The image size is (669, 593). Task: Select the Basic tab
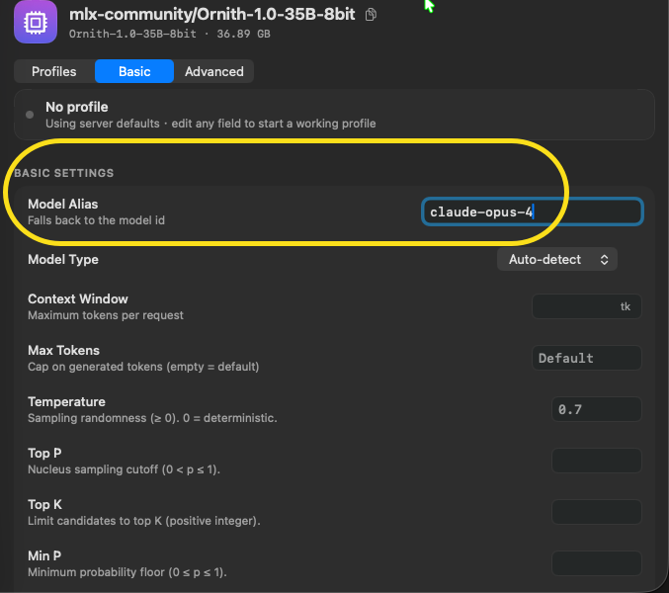coord(134,71)
